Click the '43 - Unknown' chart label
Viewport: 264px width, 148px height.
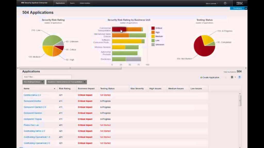tap(72, 42)
